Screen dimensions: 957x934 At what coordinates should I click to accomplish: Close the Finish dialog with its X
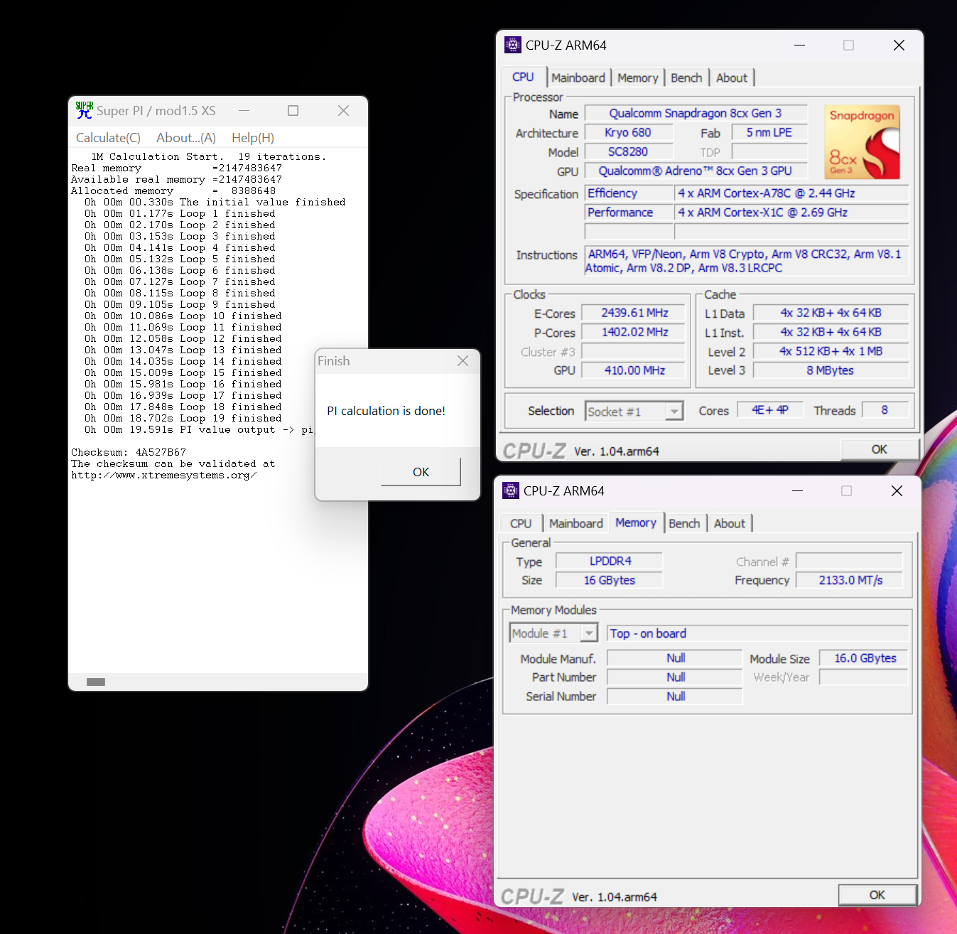463,361
